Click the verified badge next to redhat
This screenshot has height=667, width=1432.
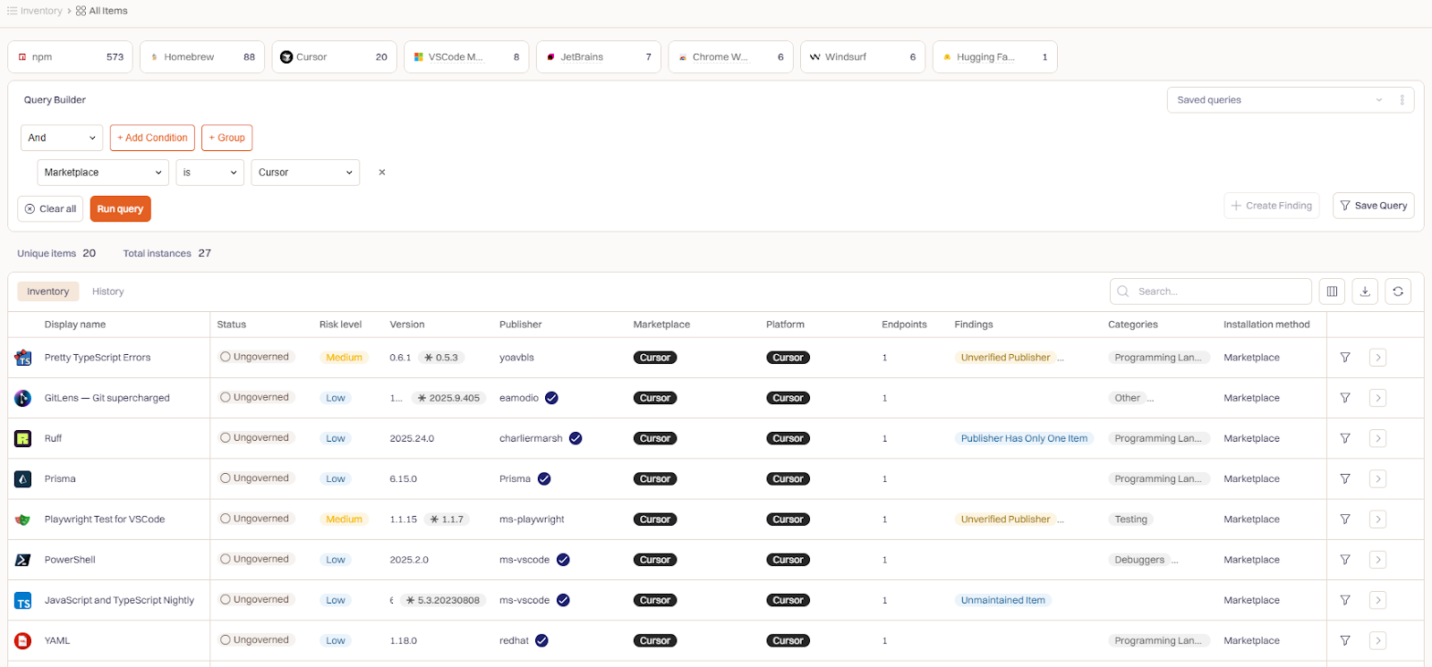tap(541, 641)
